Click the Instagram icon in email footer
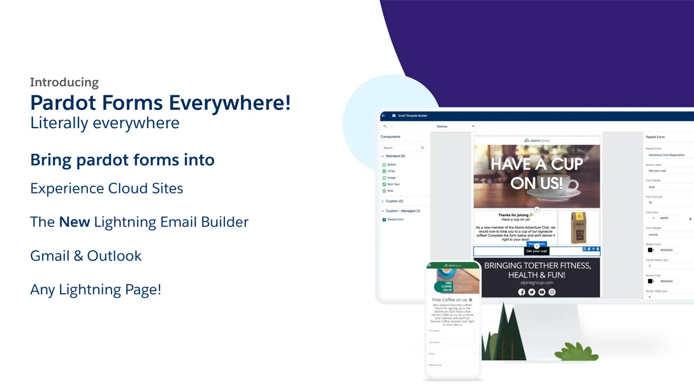This screenshot has width=694, height=390. 552,292
